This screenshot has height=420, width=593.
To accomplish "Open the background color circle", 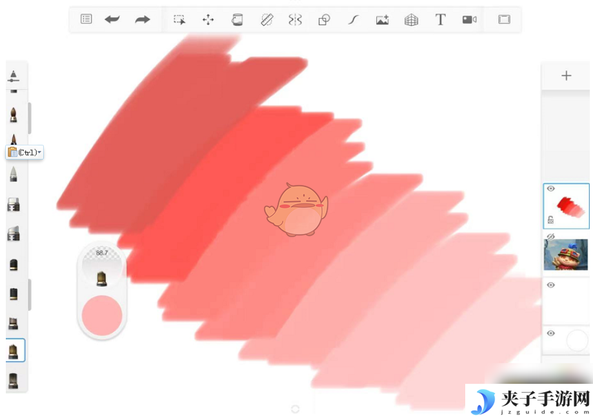I will tap(577, 340).
